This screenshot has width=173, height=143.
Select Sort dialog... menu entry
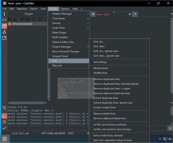point(101,62)
